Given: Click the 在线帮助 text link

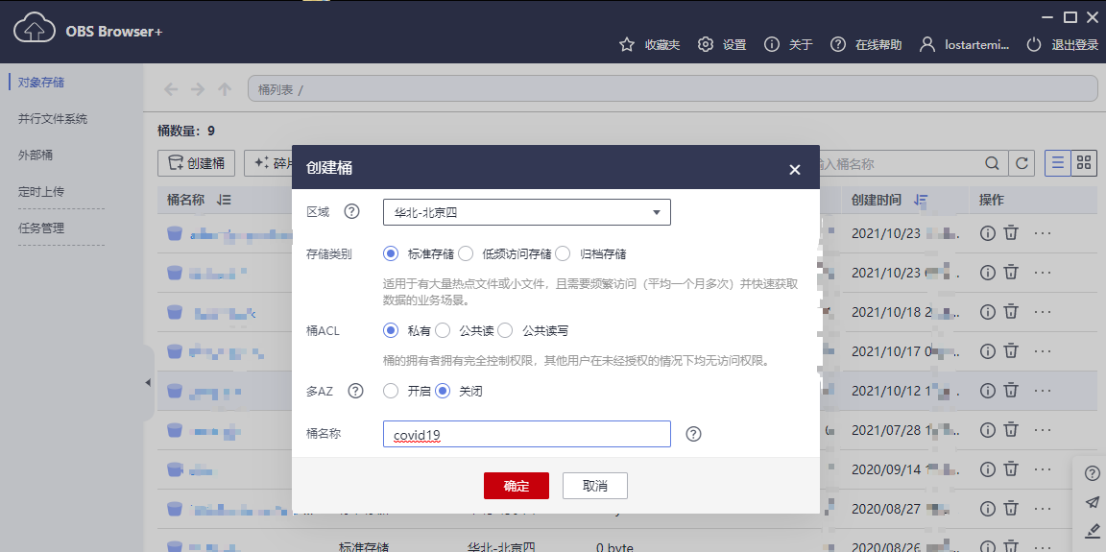Looking at the screenshot, I should (x=878, y=44).
